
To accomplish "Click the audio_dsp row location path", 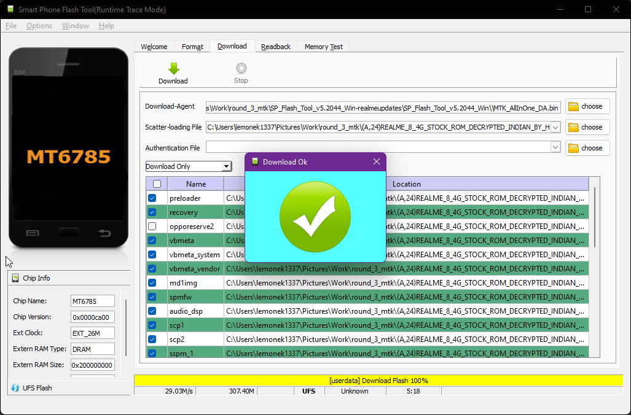I will click(x=406, y=311).
